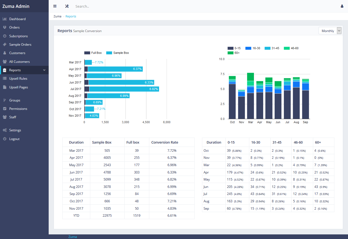
Task: Click the hamburger menu icon
Action: pos(55,6)
